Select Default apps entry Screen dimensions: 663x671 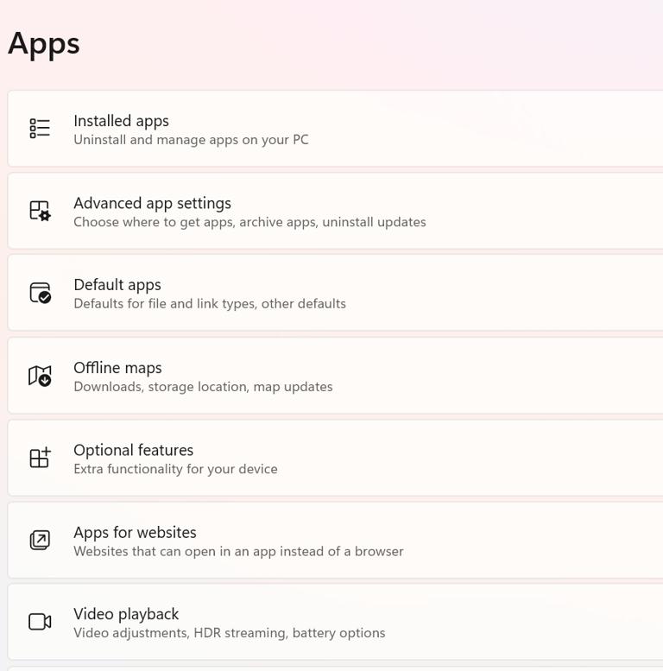click(117, 285)
